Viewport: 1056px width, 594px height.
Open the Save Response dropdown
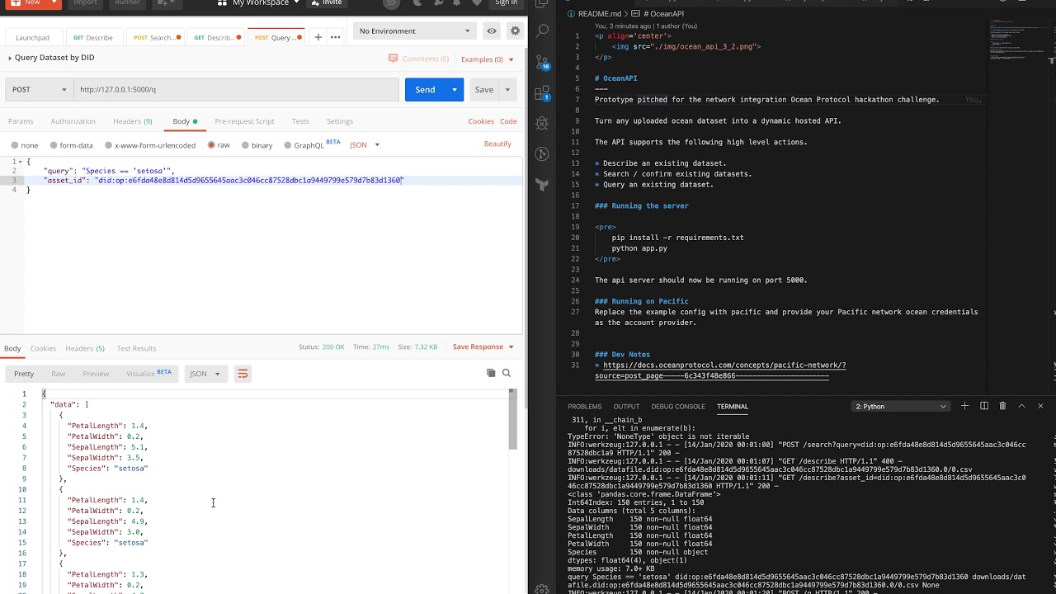point(483,346)
